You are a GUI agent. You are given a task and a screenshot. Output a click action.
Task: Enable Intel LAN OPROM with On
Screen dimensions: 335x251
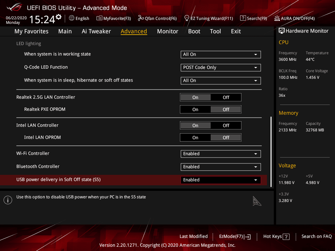[195, 138]
